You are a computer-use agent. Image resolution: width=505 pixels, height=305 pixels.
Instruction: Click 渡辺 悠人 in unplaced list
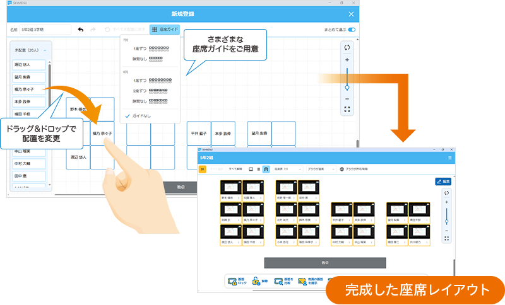tap(29, 65)
